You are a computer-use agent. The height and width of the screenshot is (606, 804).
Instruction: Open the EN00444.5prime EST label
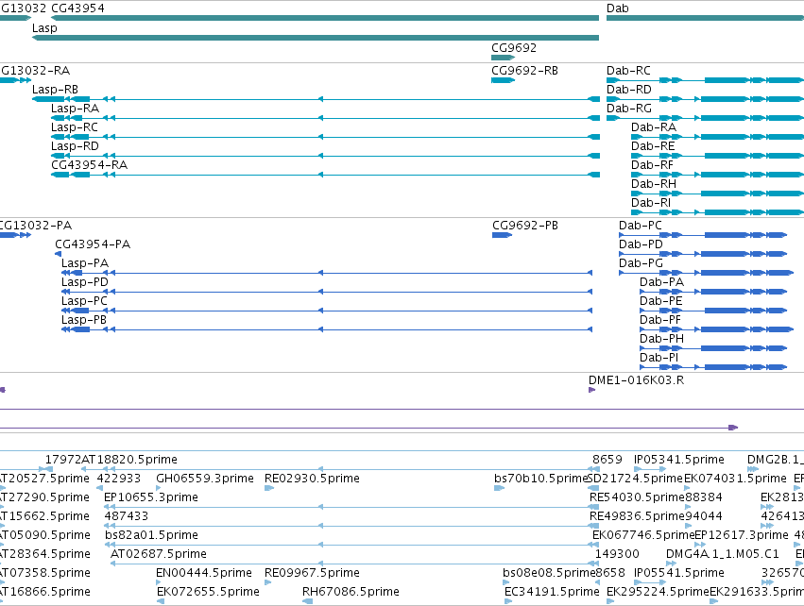click(204, 573)
